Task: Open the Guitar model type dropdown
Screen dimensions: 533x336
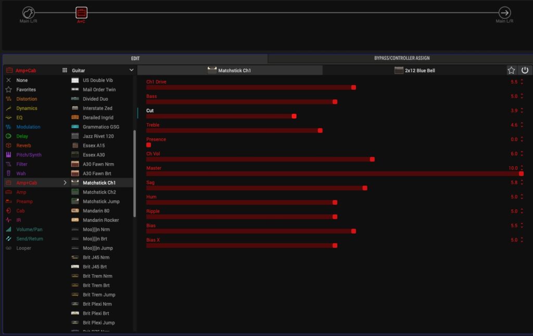Action: coord(102,70)
